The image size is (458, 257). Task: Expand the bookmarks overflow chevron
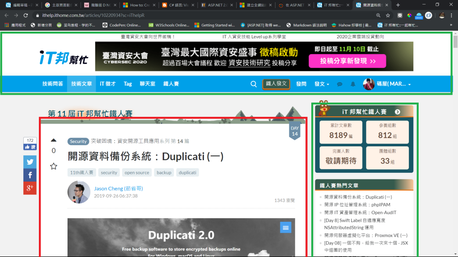[451, 25]
